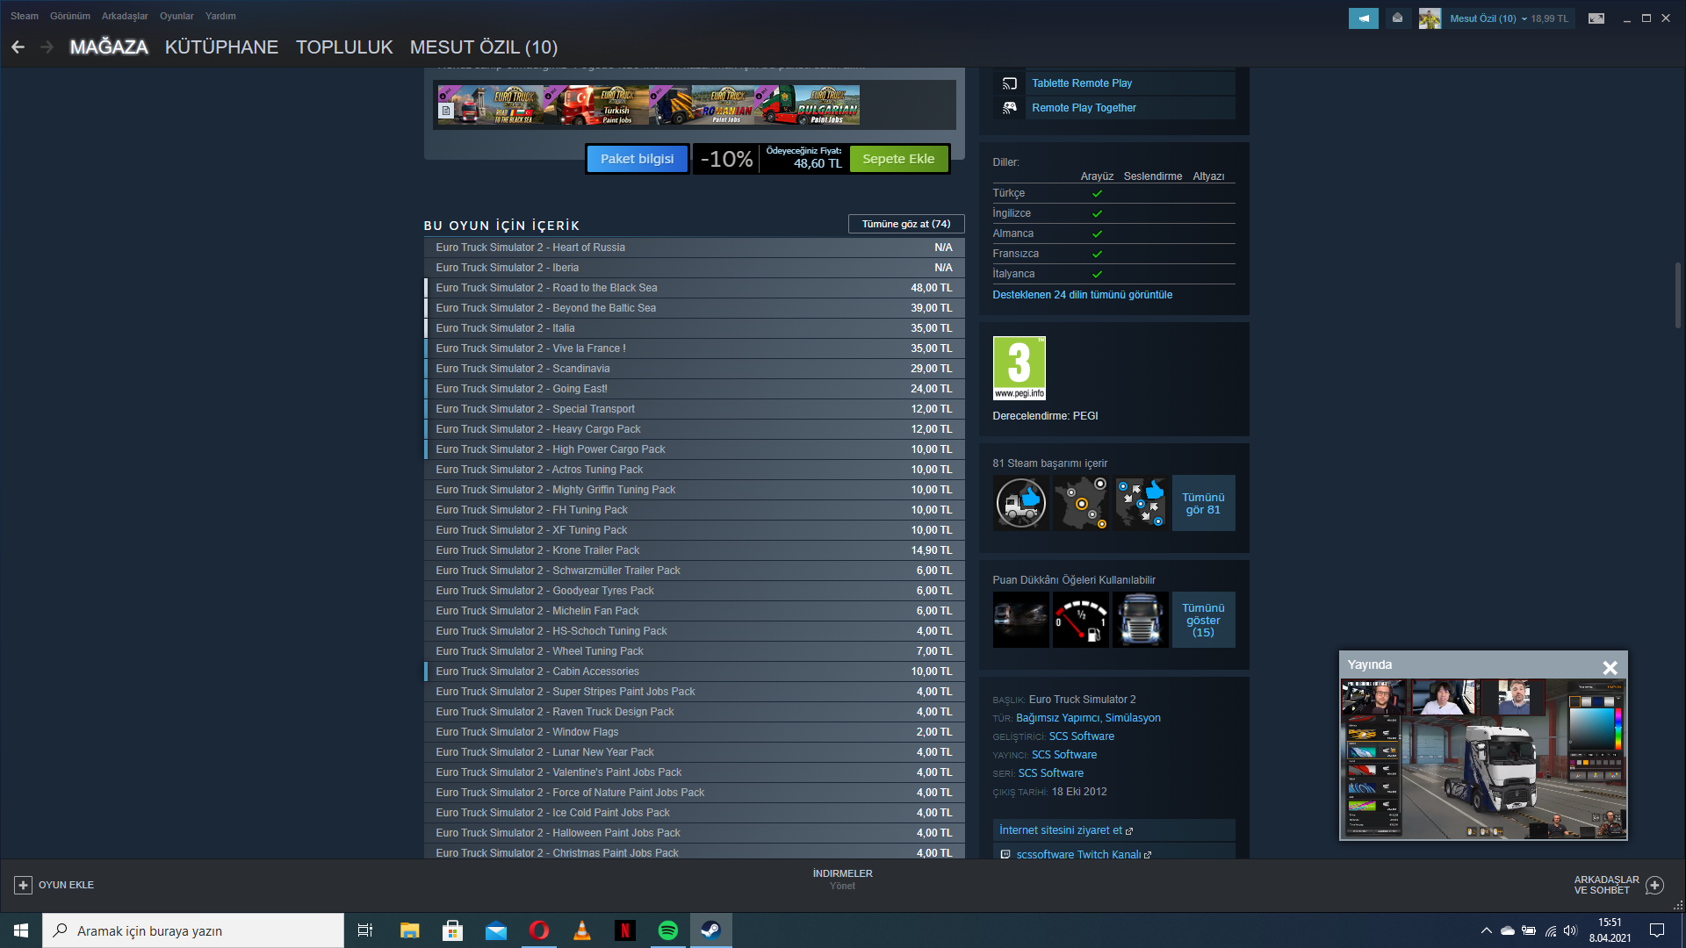Go back with the left arrow
This screenshot has width=1686, height=948.
[18, 47]
